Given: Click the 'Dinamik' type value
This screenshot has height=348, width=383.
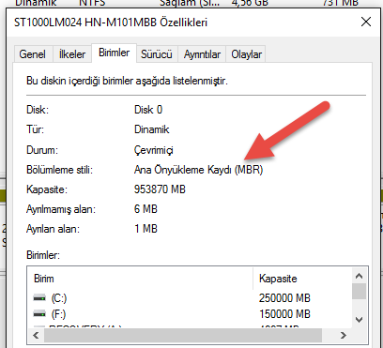Looking at the screenshot, I should pyautogui.click(x=152, y=129).
